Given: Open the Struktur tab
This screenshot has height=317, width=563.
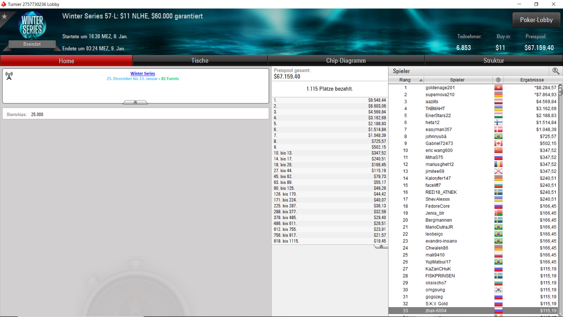Looking at the screenshot, I should (494, 61).
